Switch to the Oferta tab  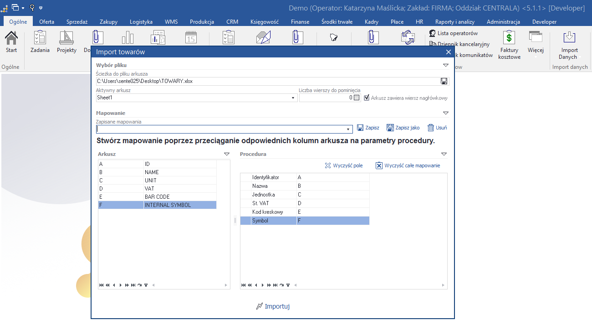point(47,21)
